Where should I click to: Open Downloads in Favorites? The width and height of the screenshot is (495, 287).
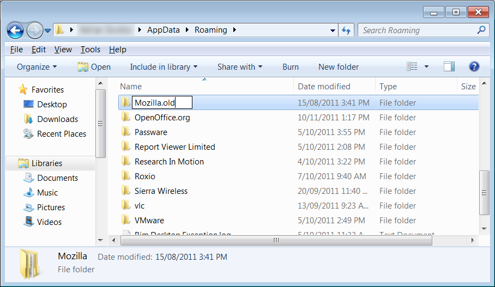[57, 119]
